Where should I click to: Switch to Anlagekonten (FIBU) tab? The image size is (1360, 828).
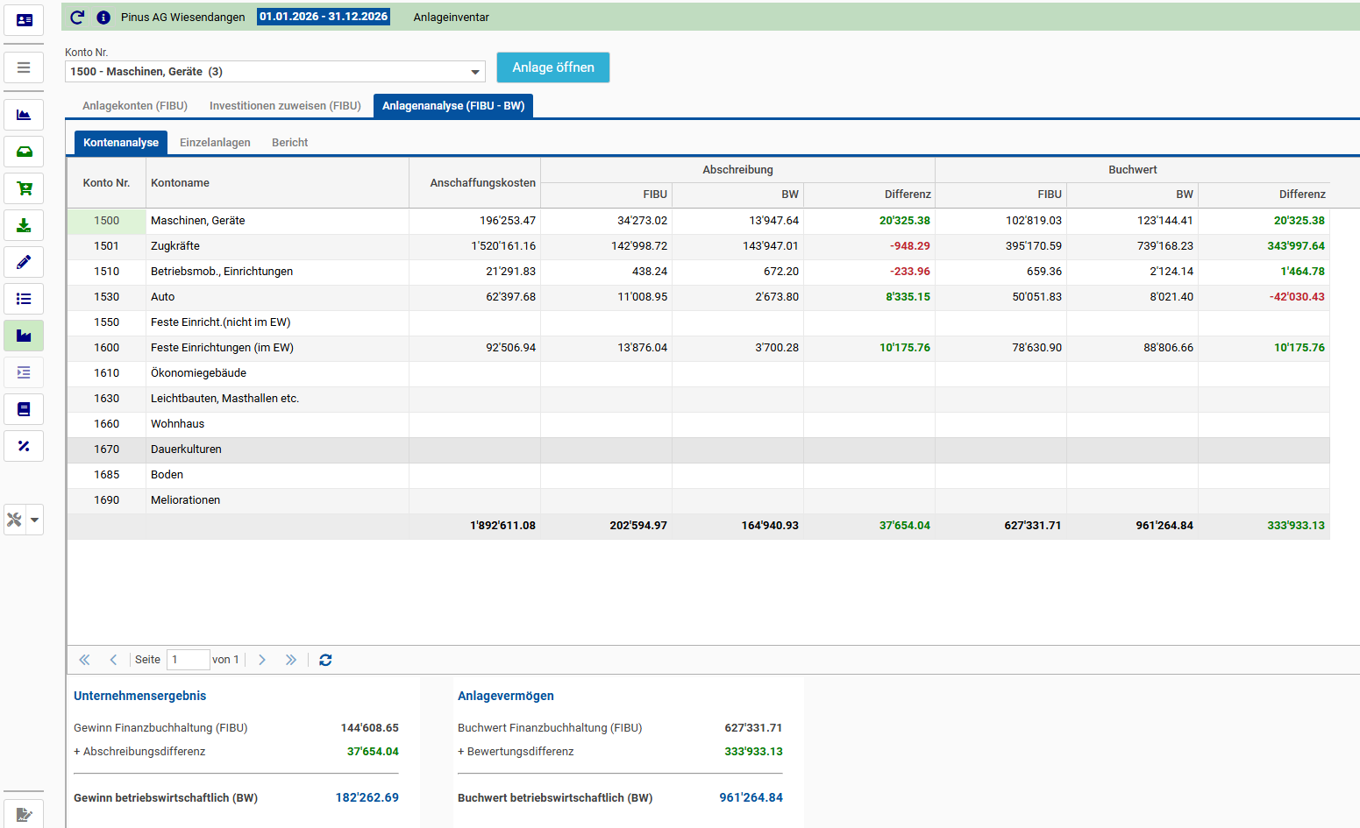click(135, 106)
